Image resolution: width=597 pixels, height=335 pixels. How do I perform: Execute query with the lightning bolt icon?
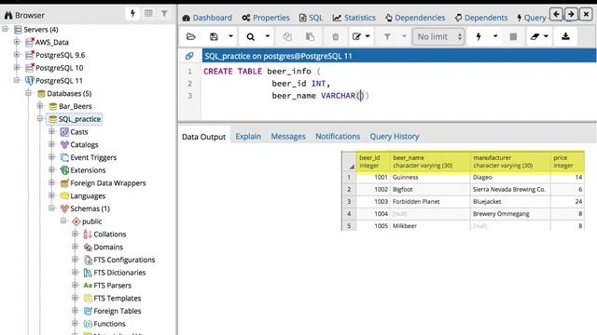[x=479, y=37]
